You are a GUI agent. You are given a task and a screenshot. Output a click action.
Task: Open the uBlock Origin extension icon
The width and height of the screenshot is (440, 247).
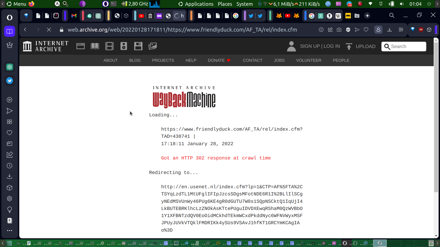421,30
